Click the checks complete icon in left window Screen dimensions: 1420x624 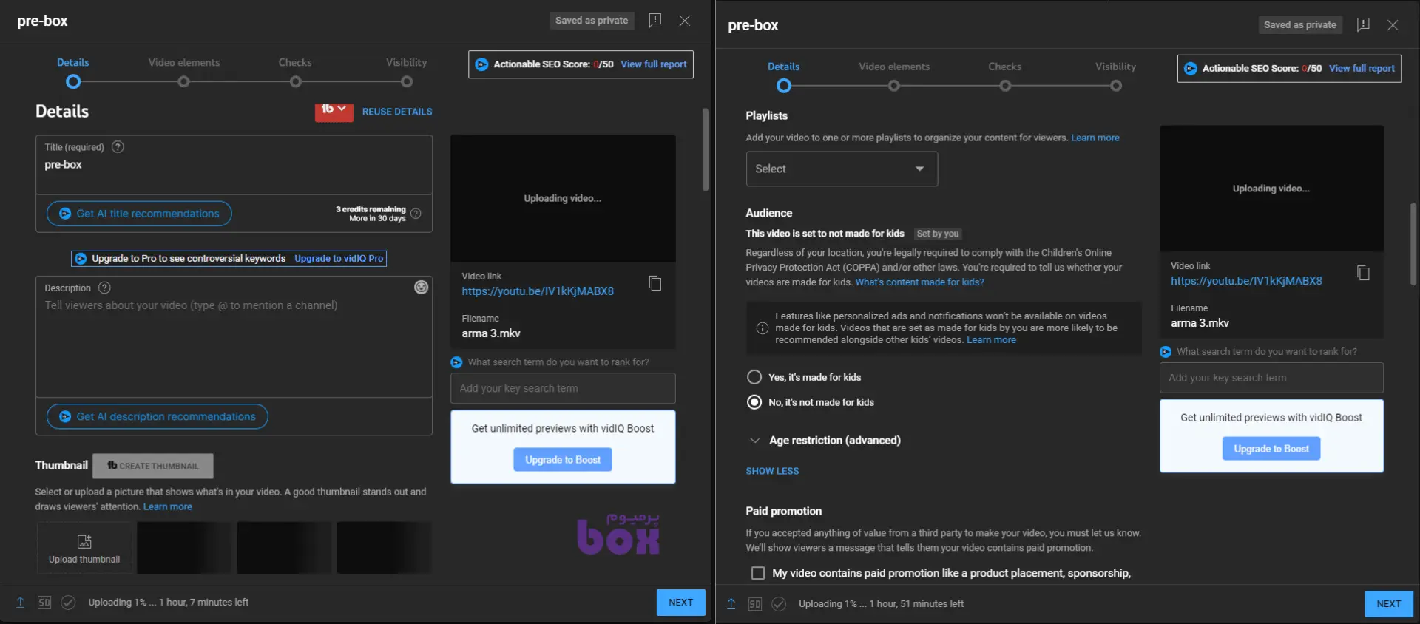(x=68, y=603)
